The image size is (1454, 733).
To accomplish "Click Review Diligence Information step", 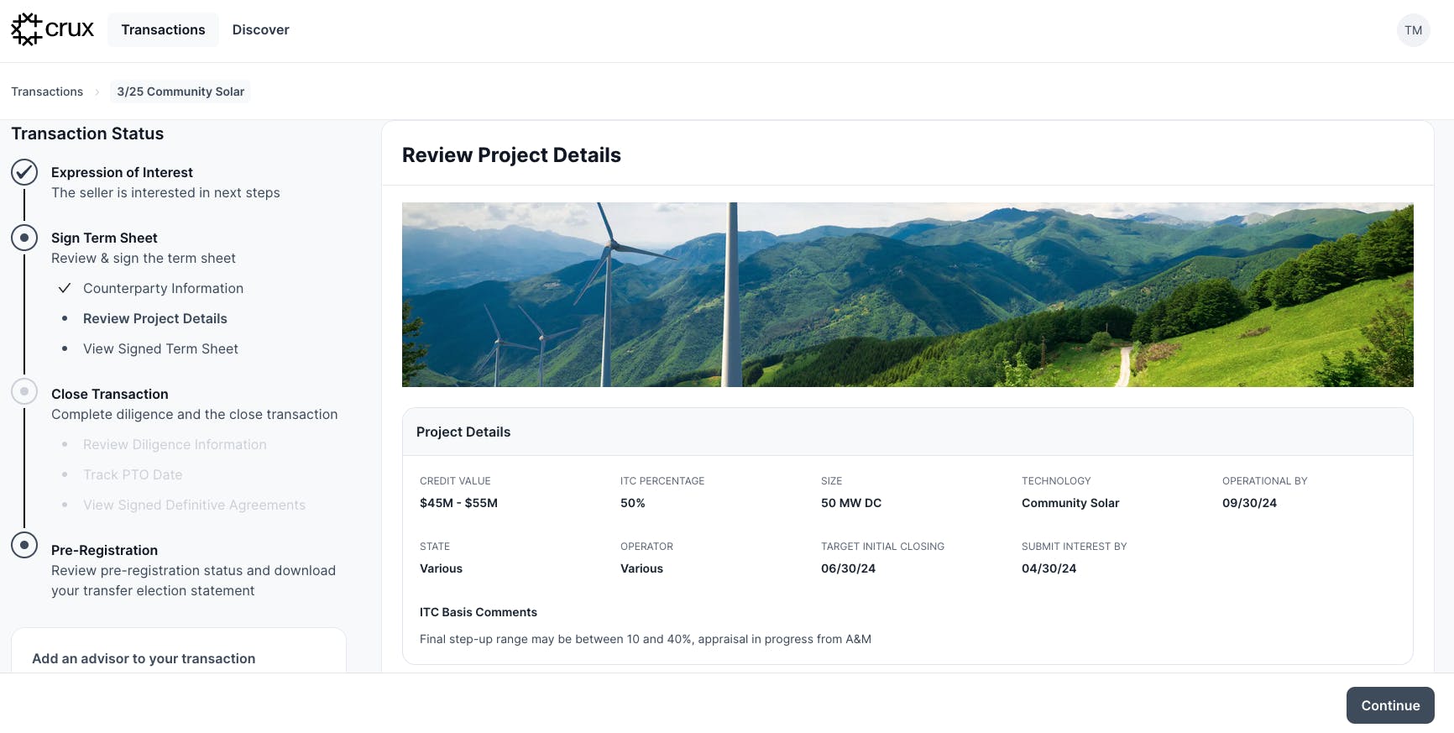I will tap(175, 444).
